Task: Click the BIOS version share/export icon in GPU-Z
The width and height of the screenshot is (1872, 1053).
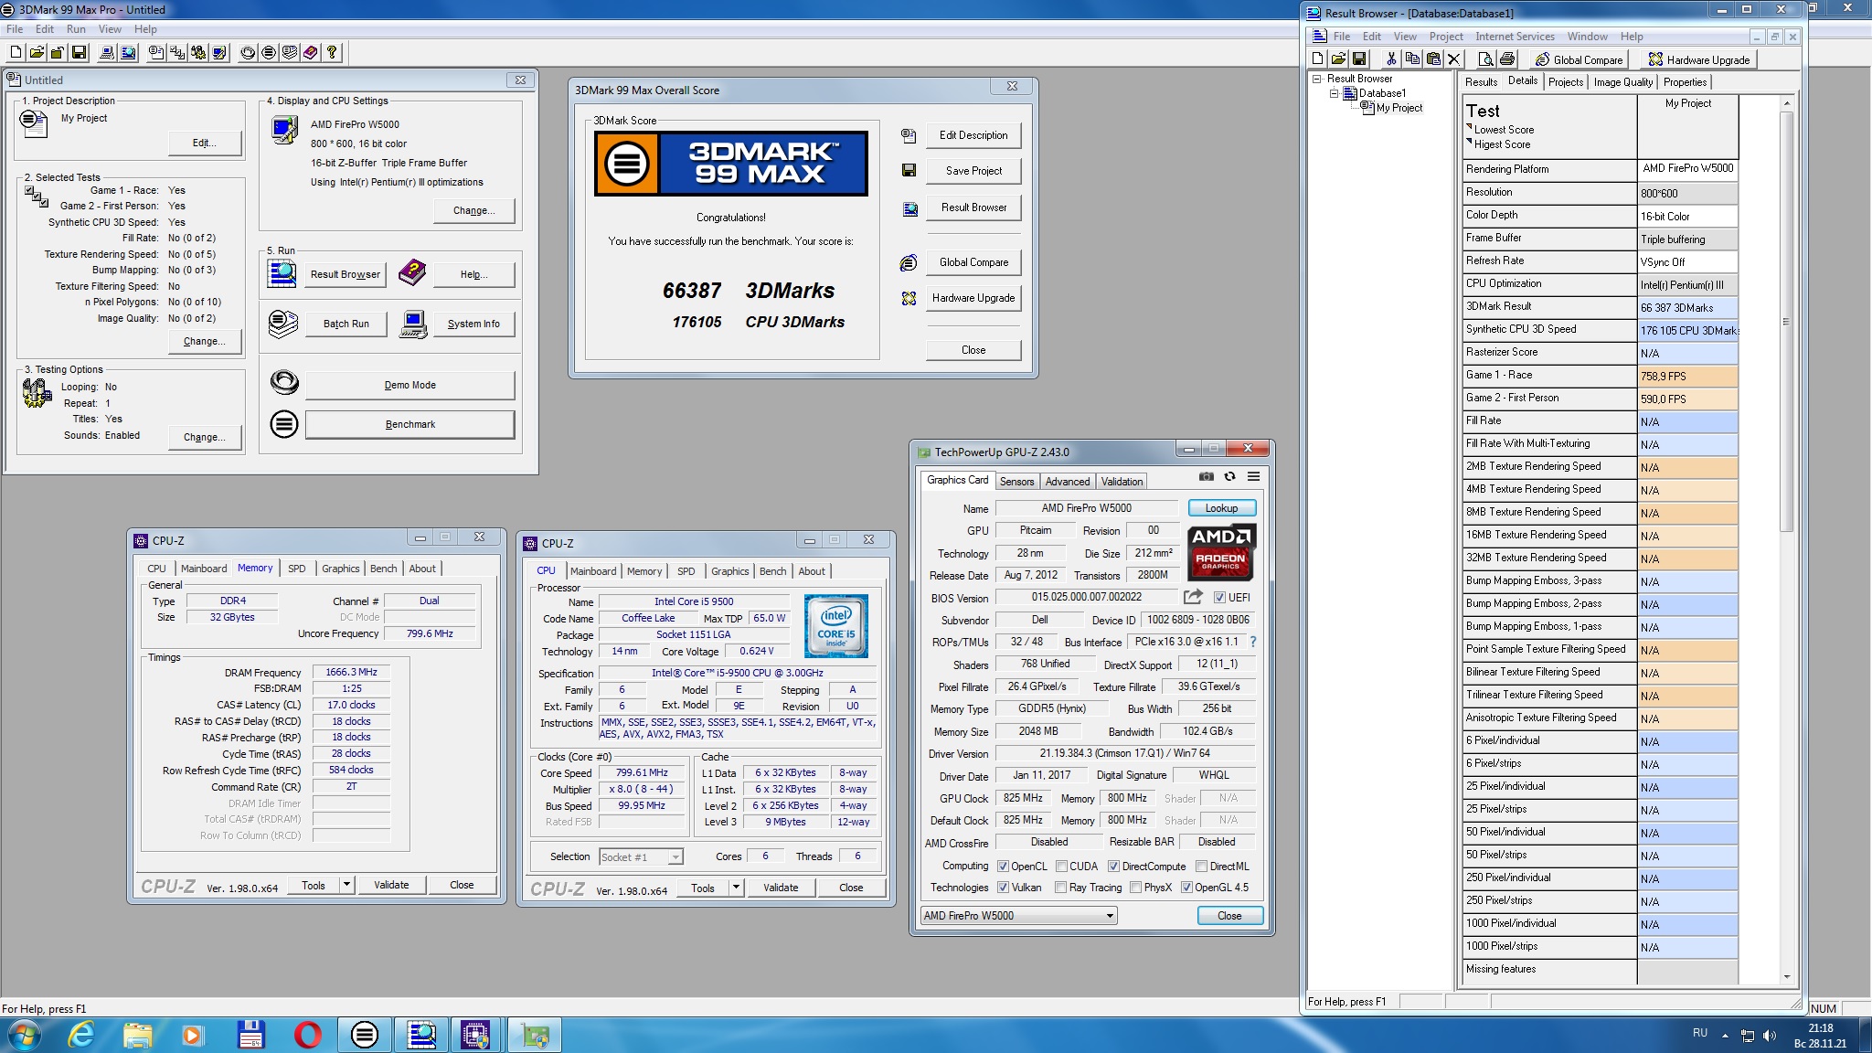Action: pos(1193,597)
